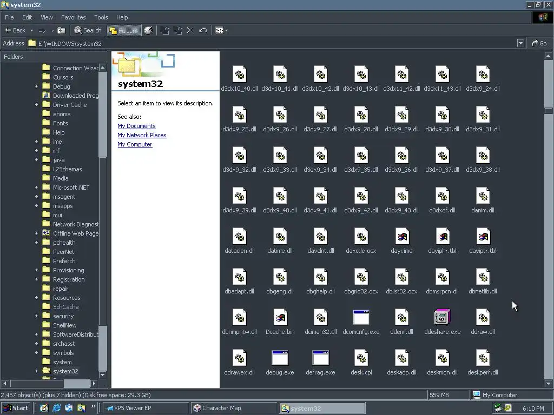This screenshot has width=554, height=415.
Task: Open the Edit menu
Action: pos(27,17)
